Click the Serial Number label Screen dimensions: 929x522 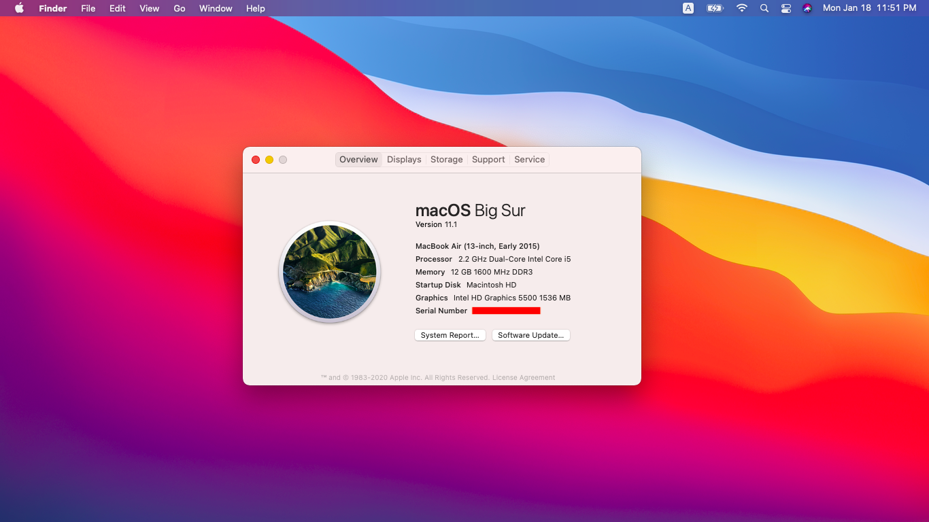[441, 311]
